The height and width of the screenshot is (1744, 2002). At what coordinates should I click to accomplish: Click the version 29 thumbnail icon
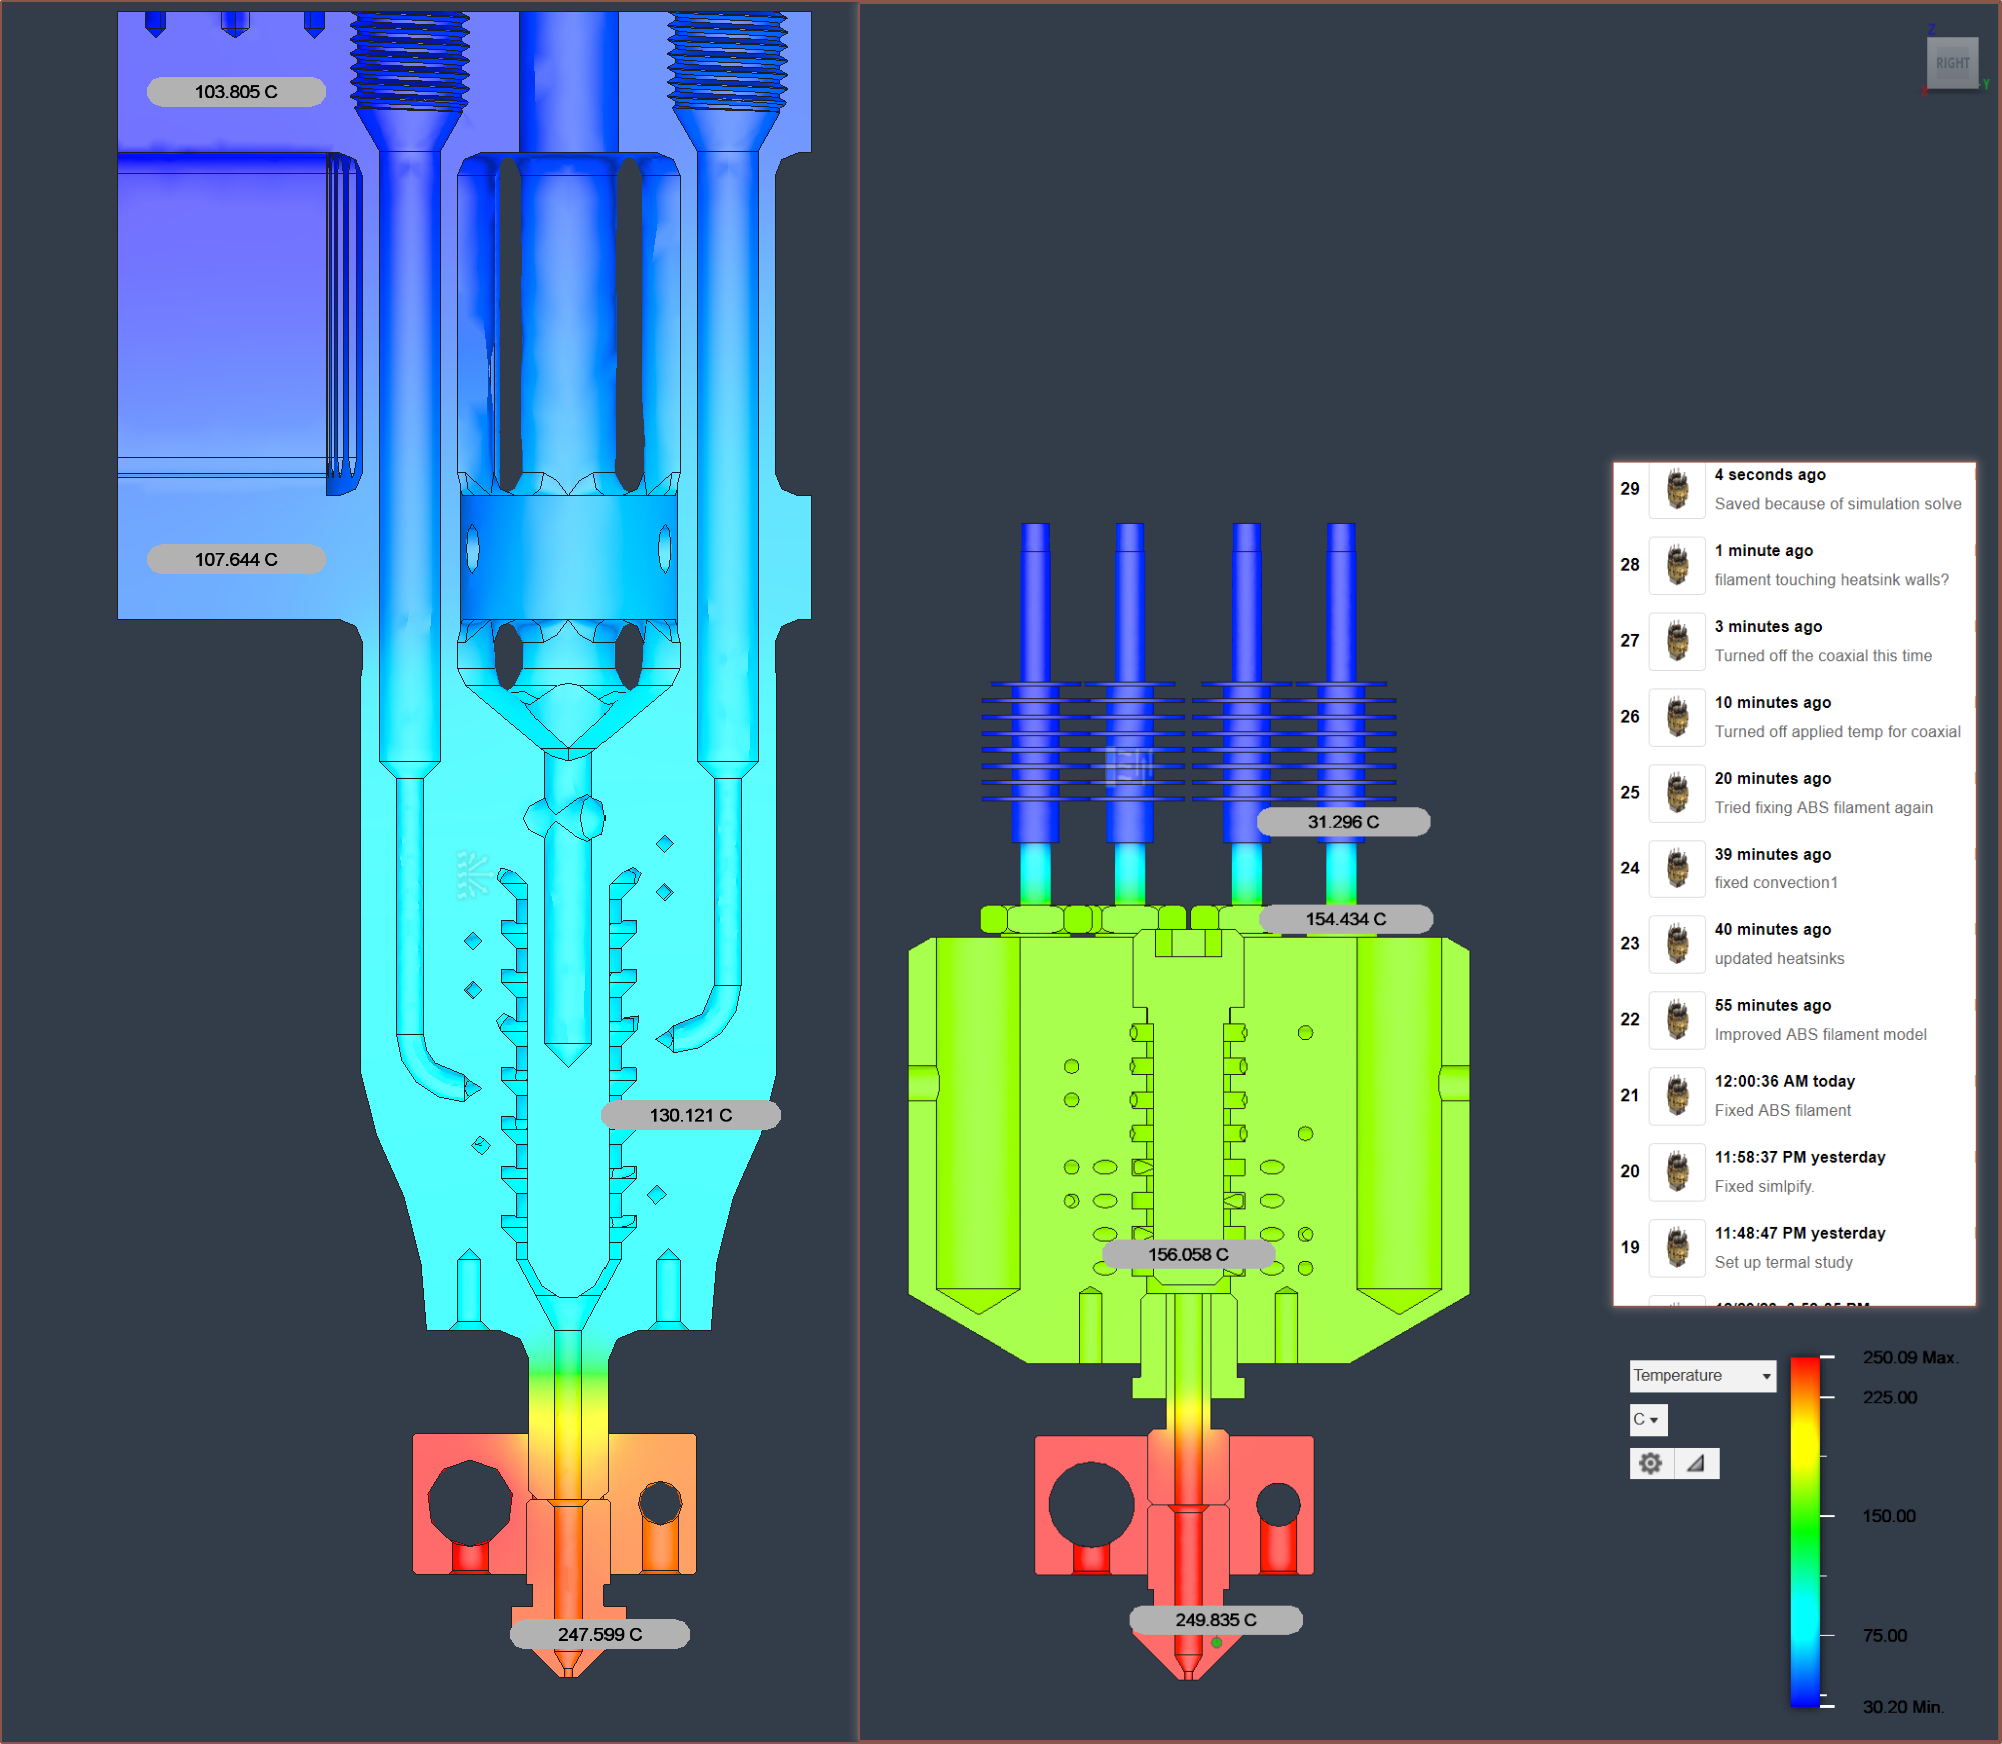(x=1676, y=490)
